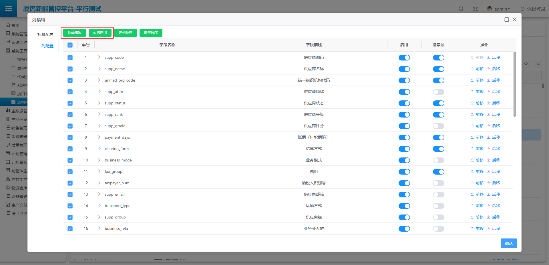Image resolution: width=549 pixels, height=265 pixels.
Task: Click the 确认 confirm button
Action: 509,243
